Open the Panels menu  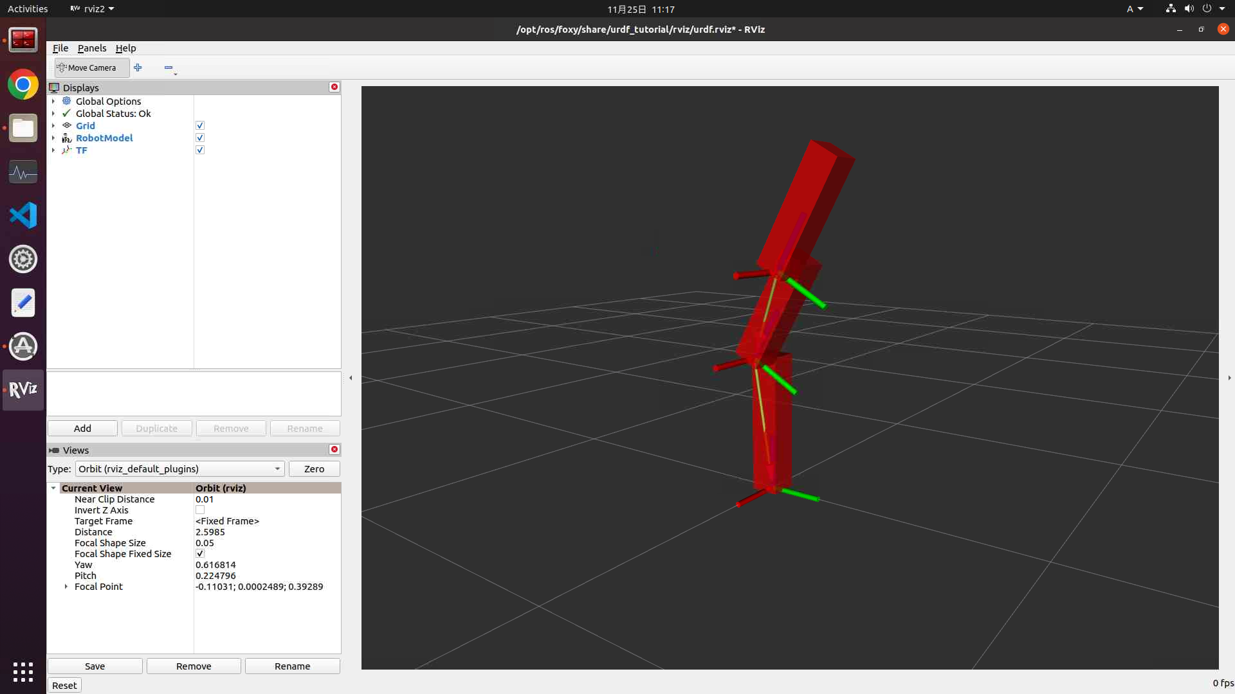point(92,48)
